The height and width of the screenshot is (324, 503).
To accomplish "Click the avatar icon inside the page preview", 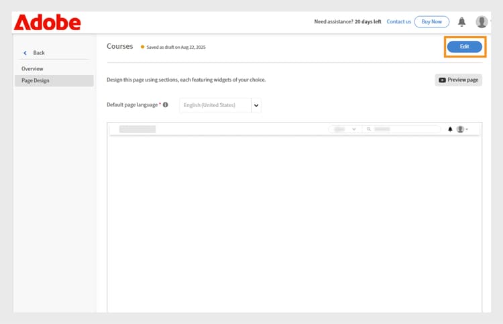I will pos(460,129).
